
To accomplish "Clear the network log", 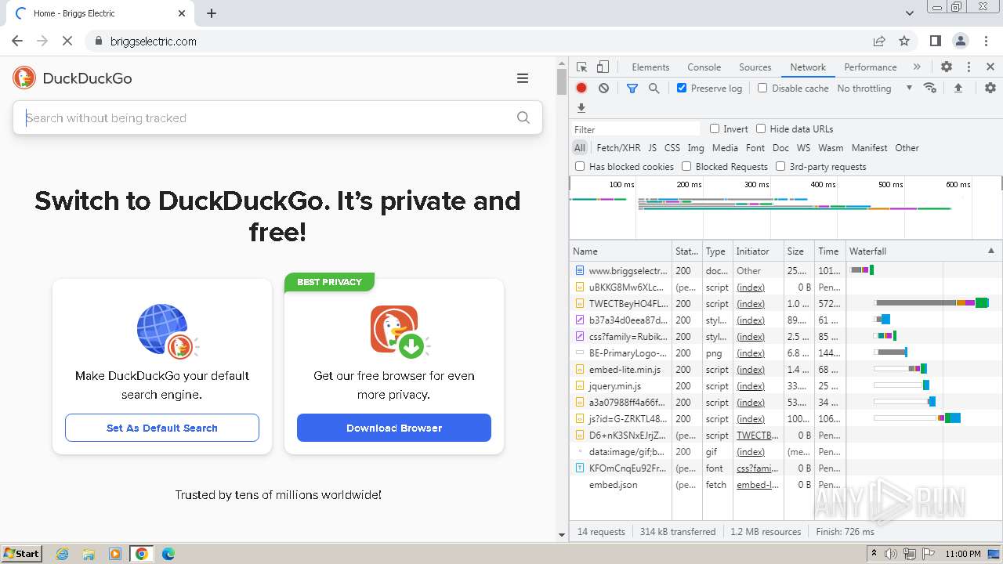I will coord(603,89).
